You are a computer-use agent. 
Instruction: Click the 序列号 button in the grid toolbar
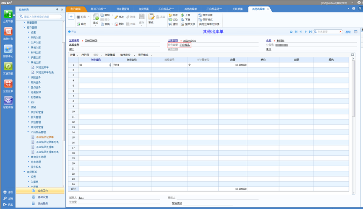pyautogui.click(x=85, y=55)
